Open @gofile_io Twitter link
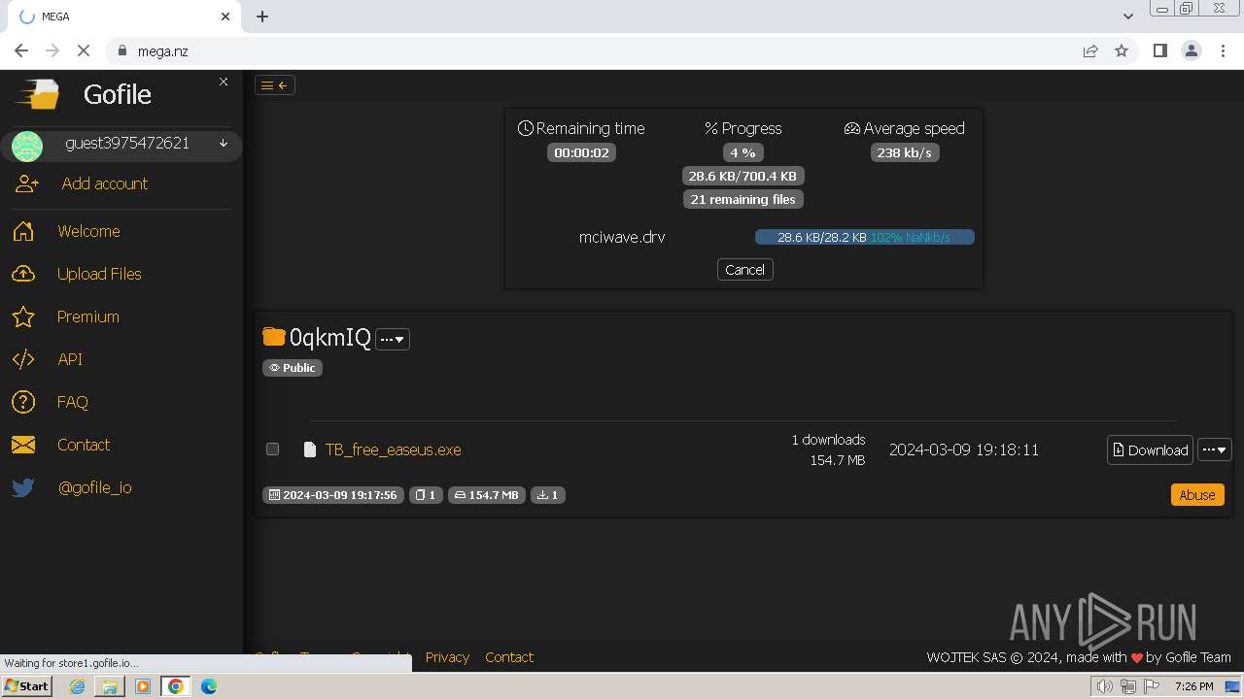The height and width of the screenshot is (699, 1244). point(95,487)
